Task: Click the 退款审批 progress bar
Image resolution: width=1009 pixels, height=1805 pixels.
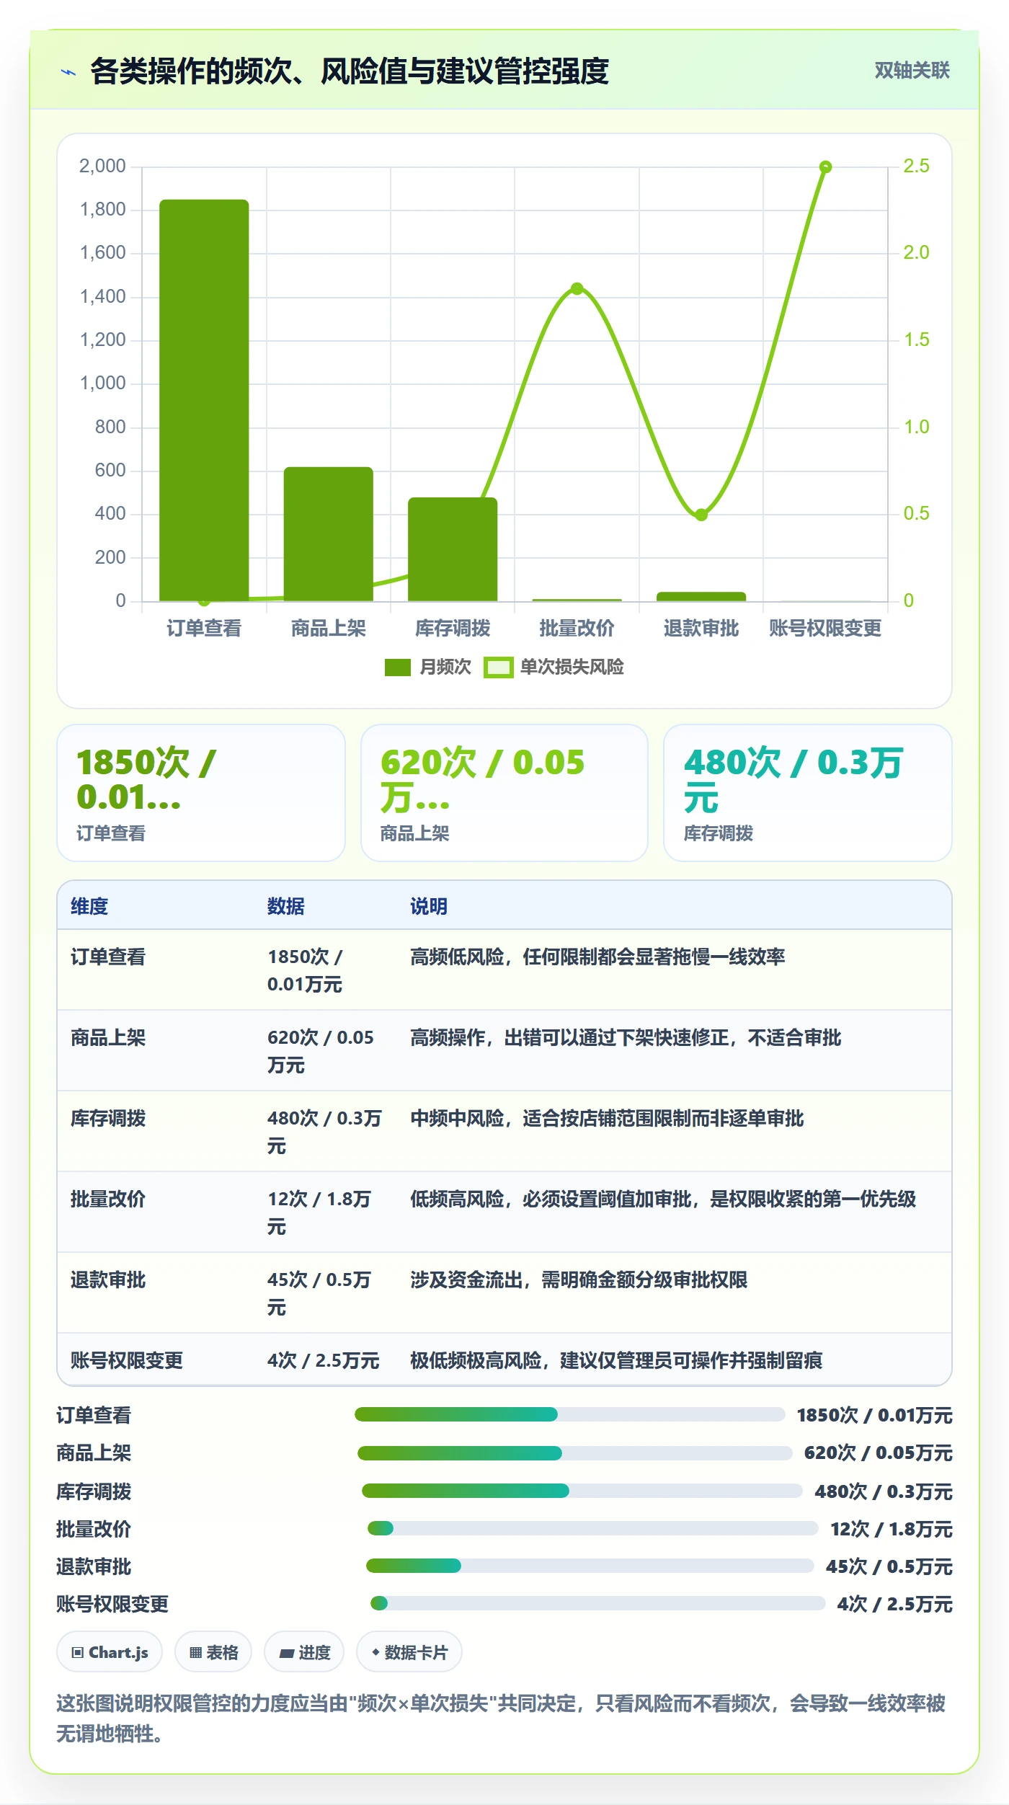Action: coord(590,1565)
